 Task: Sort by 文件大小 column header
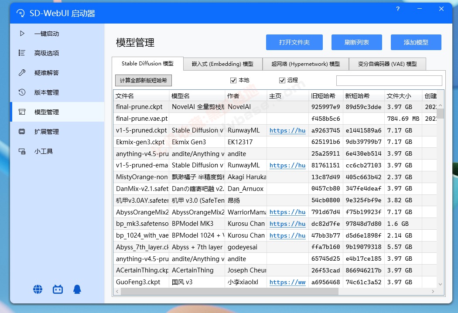403,96
